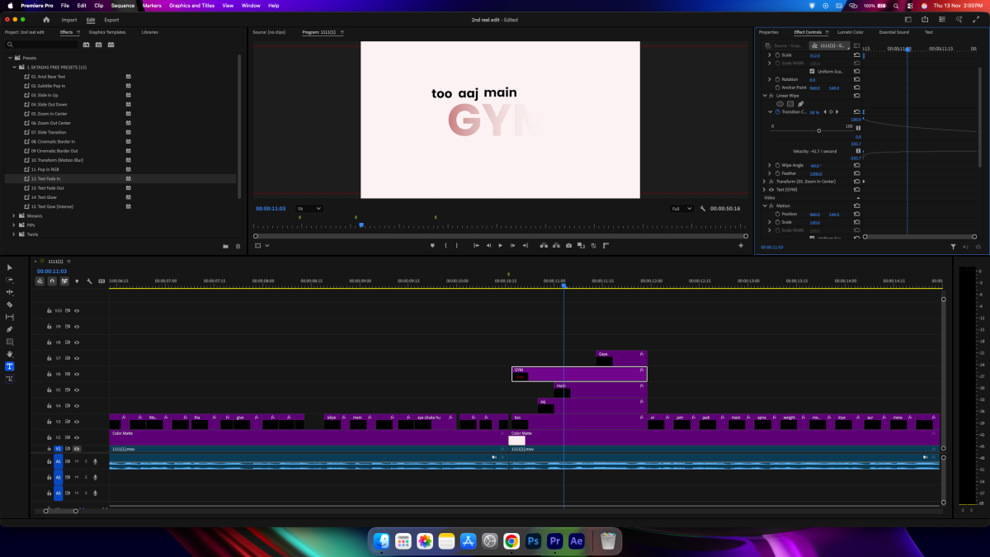This screenshot has height=557, width=990.
Task: Switch to the Lumetri Color tab
Action: tap(850, 32)
